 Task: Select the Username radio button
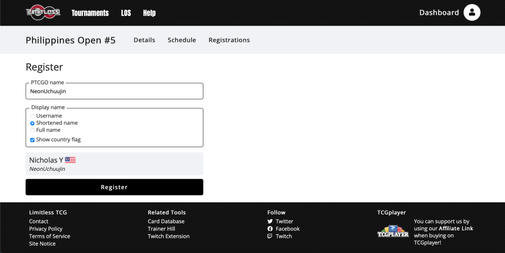point(33,116)
